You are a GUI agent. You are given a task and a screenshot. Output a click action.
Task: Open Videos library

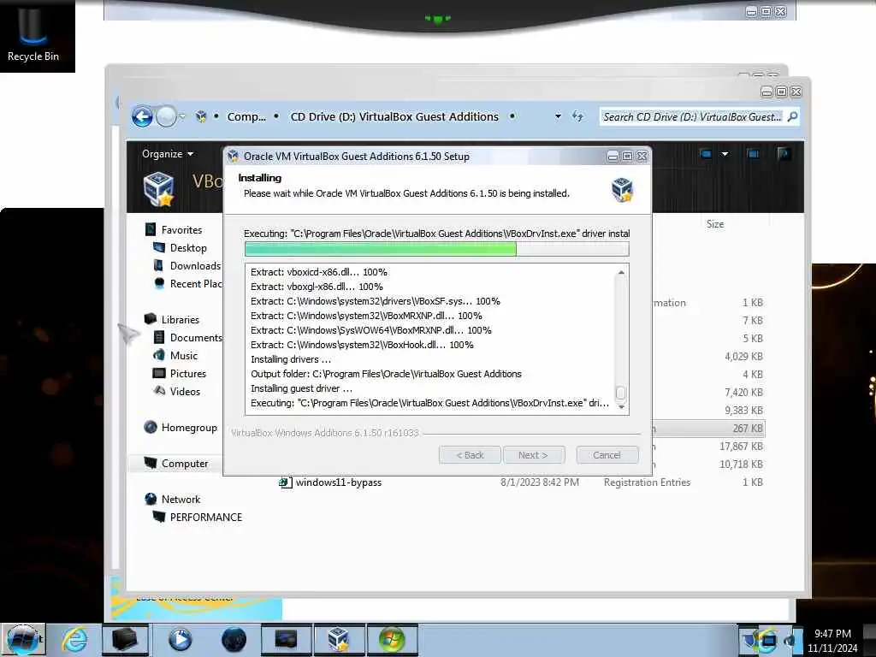coord(185,391)
